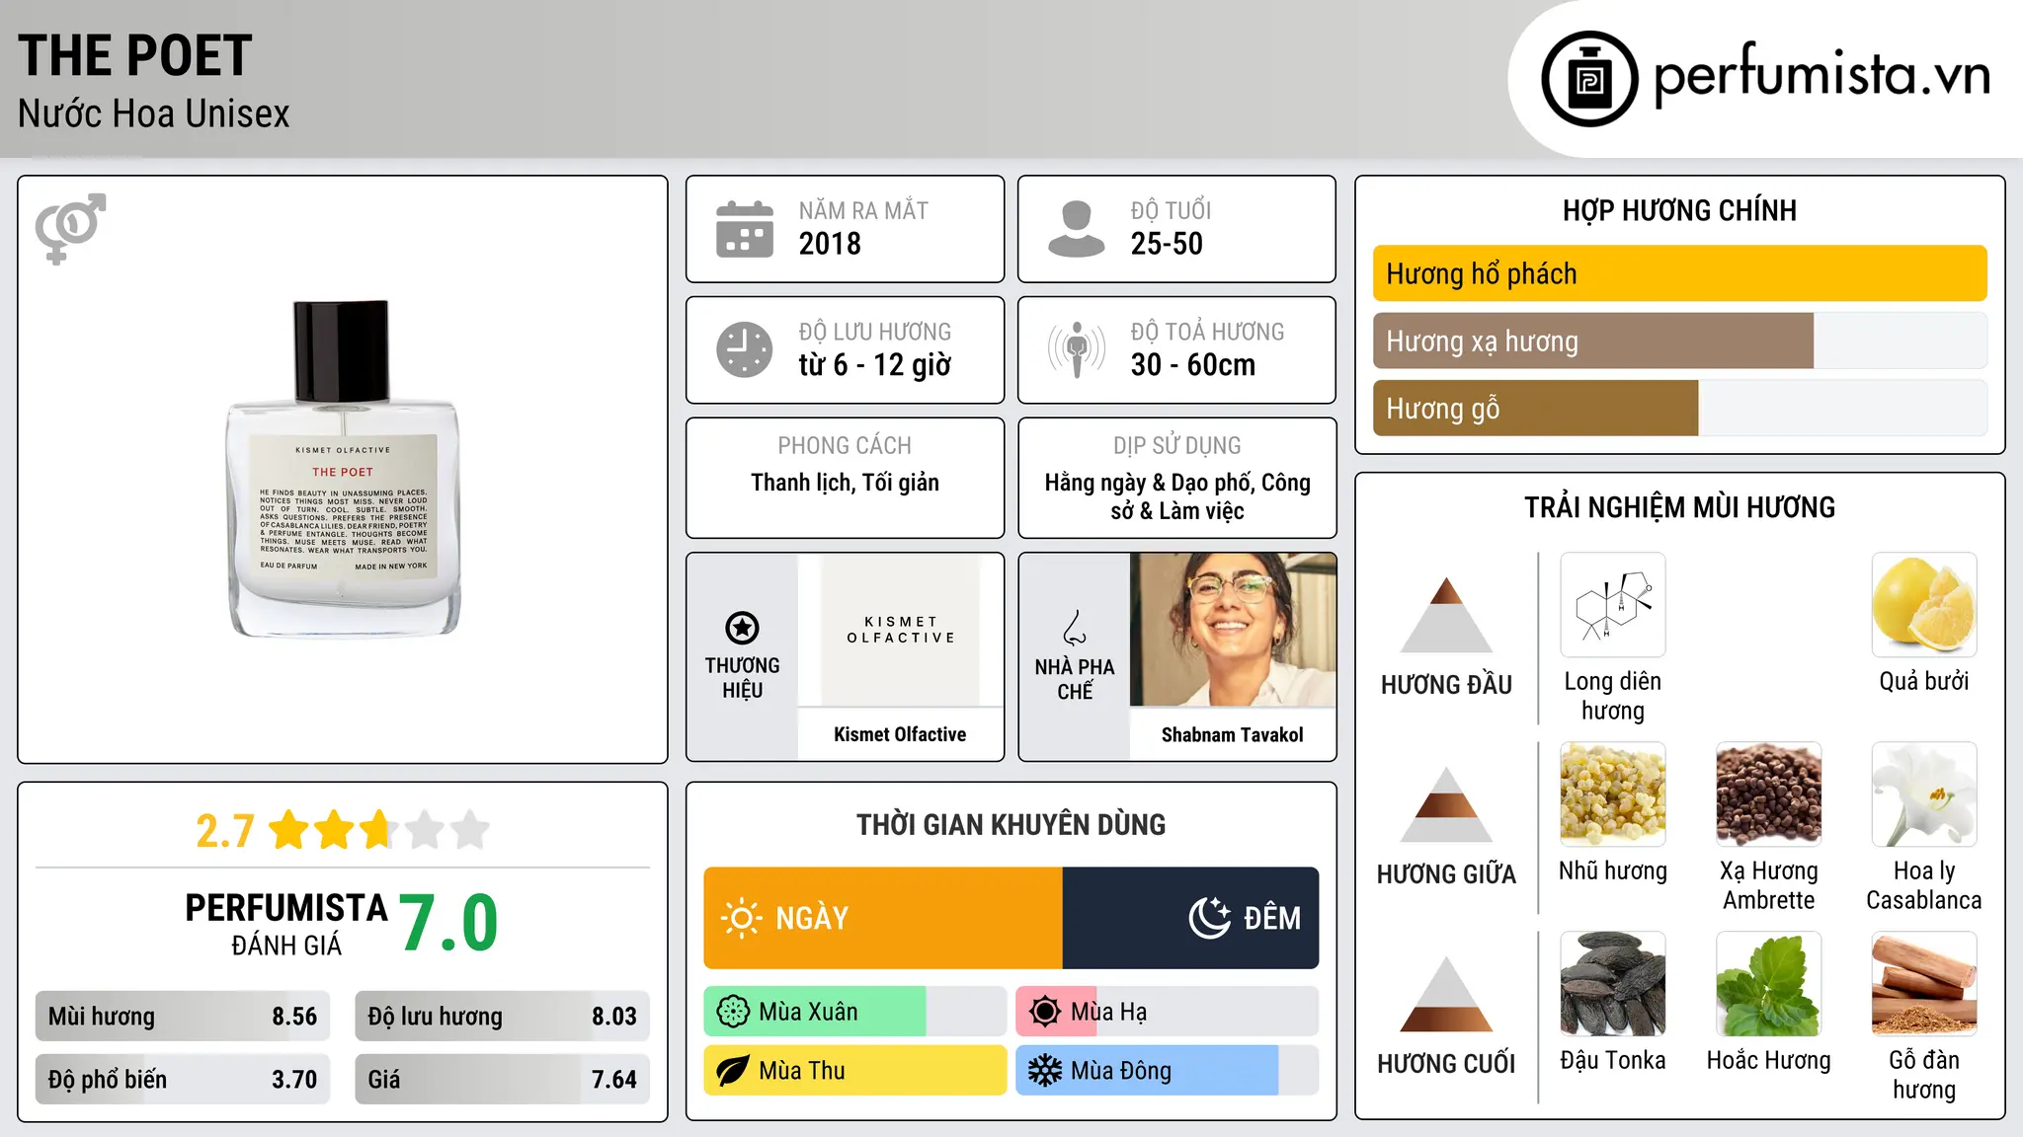This screenshot has height=1137, width=2023.
Task: Click the Giá score 7.64 row
Action: (503, 1080)
